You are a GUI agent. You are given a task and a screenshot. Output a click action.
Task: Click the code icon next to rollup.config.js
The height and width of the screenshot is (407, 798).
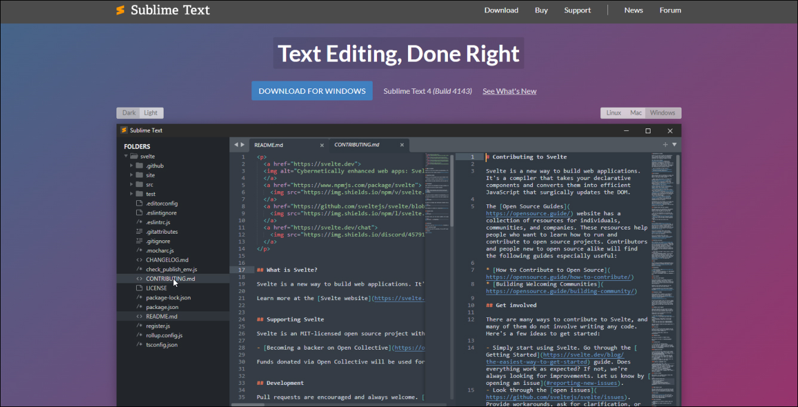(x=139, y=335)
